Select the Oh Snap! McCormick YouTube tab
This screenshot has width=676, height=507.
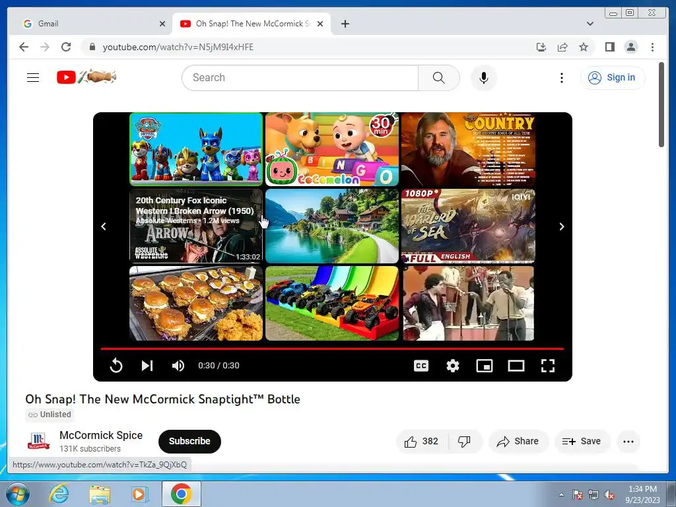pos(252,24)
